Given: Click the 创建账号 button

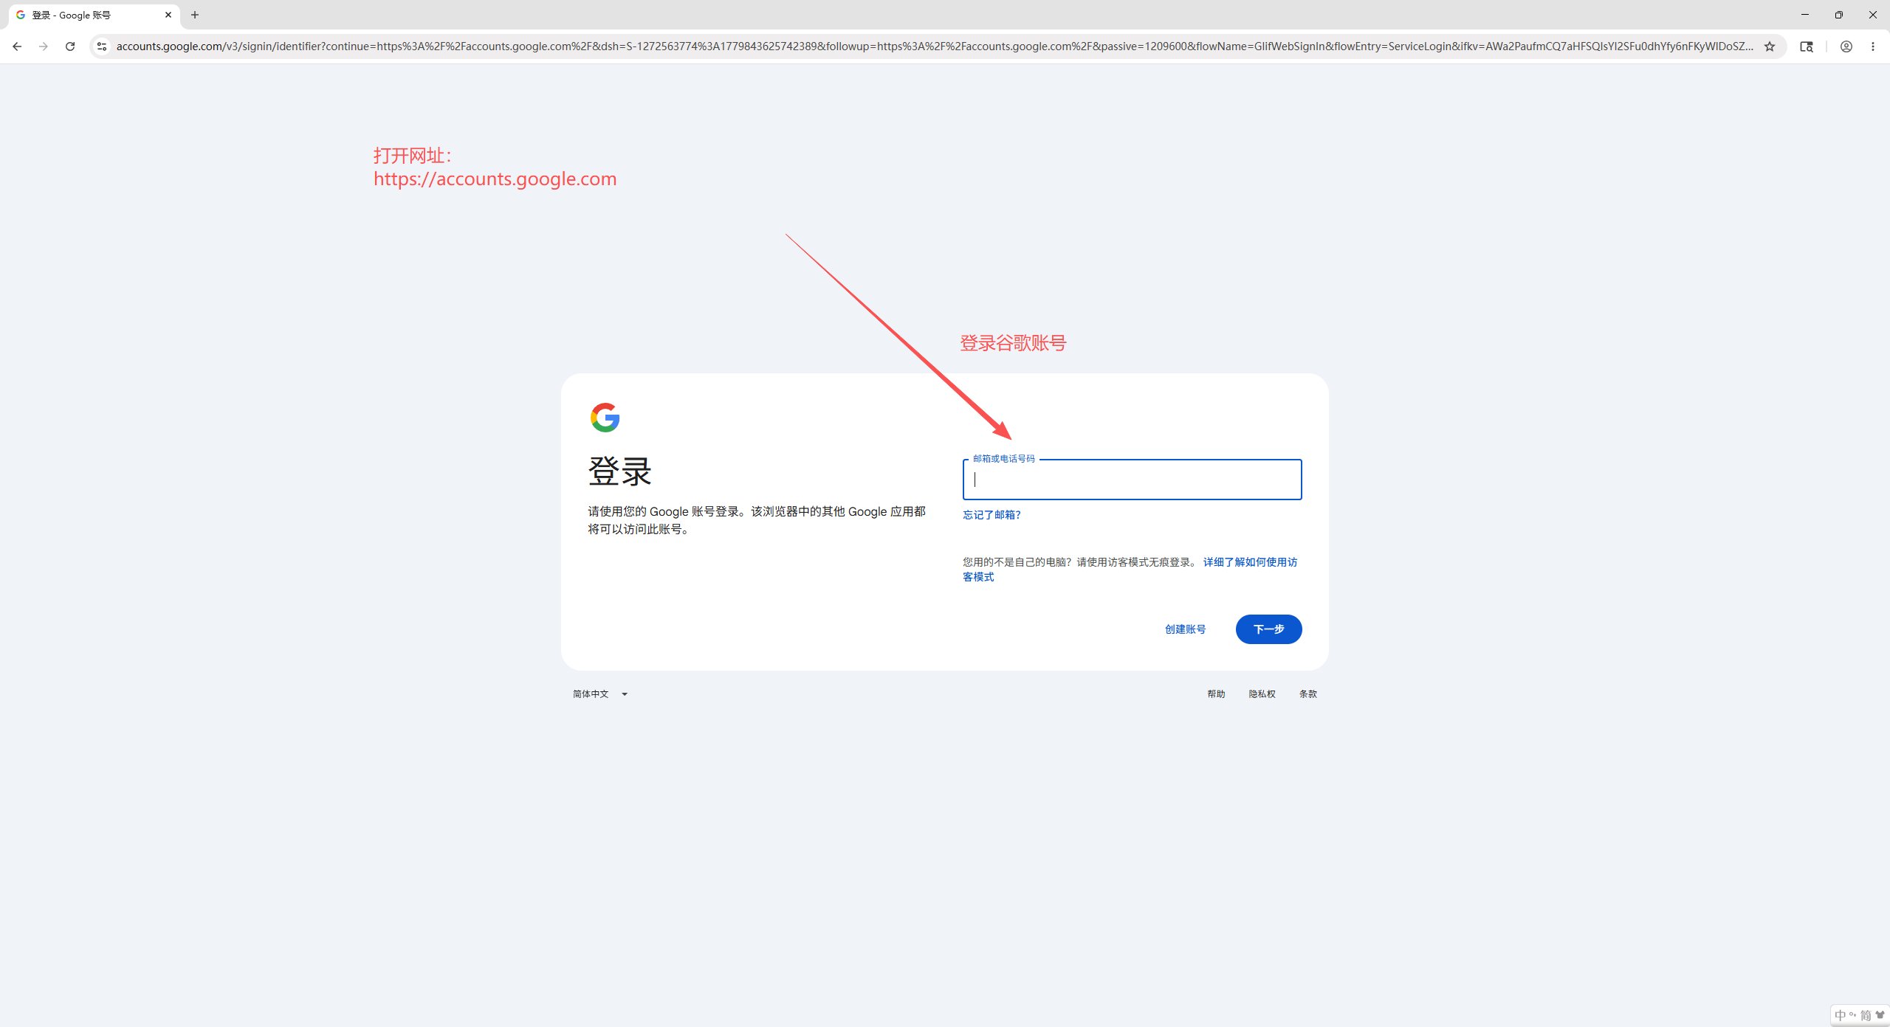Looking at the screenshot, I should pyautogui.click(x=1185, y=629).
